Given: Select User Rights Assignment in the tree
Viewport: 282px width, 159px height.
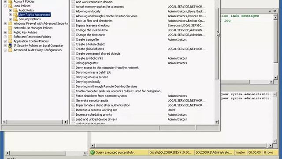Looking at the screenshot, I should click(x=34, y=15).
